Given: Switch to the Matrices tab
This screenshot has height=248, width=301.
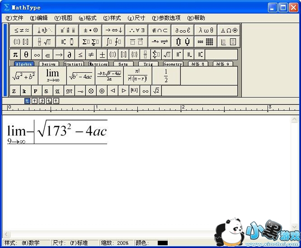Looking at the screenshot, I should pyautogui.click(x=99, y=64).
